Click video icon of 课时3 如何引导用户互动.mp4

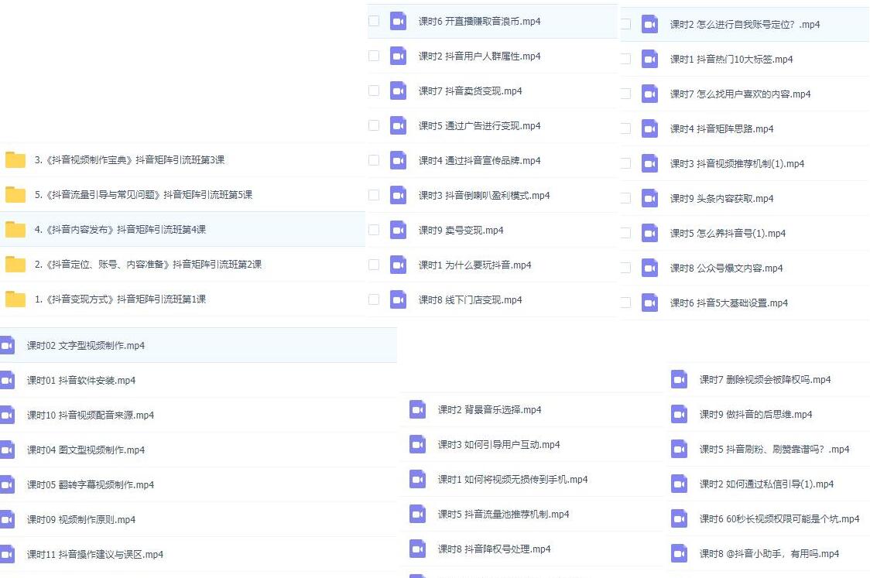418,445
